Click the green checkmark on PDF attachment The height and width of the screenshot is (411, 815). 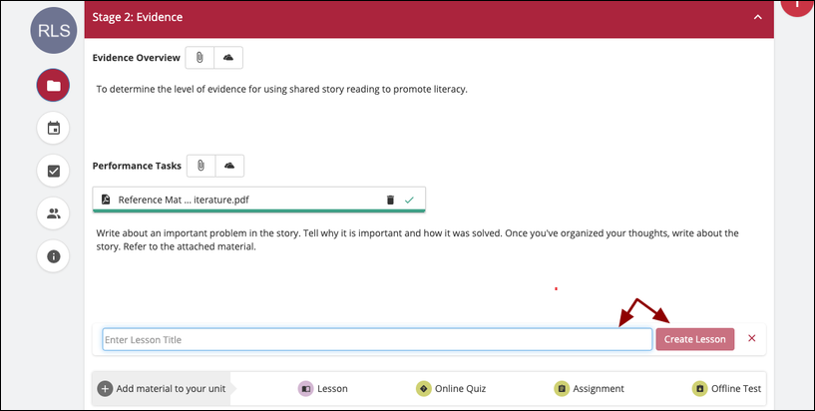coord(409,200)
